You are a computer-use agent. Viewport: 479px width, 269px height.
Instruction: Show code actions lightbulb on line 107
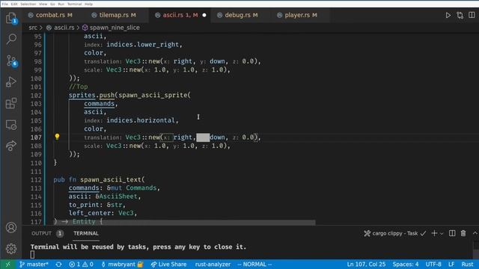pyautogui.click(x=57, y=137)
